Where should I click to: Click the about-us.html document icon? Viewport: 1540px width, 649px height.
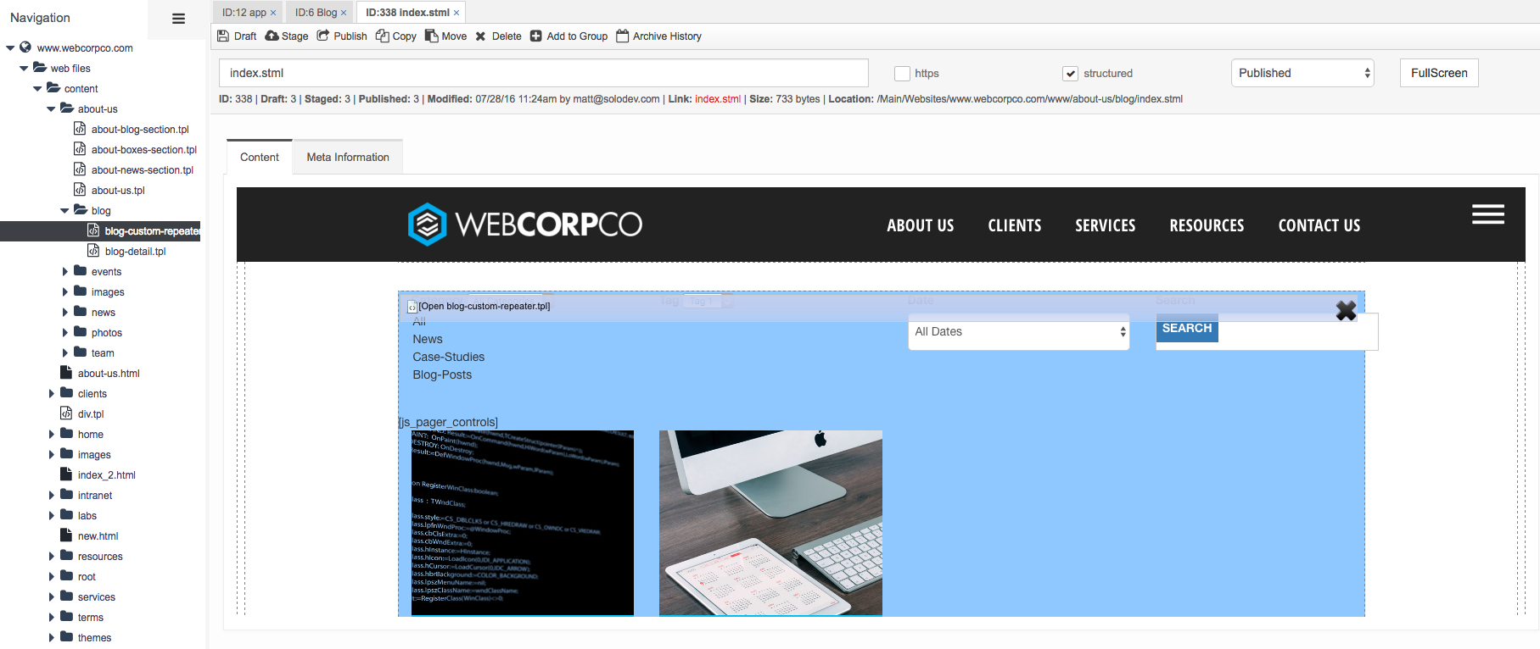[66, 373]
